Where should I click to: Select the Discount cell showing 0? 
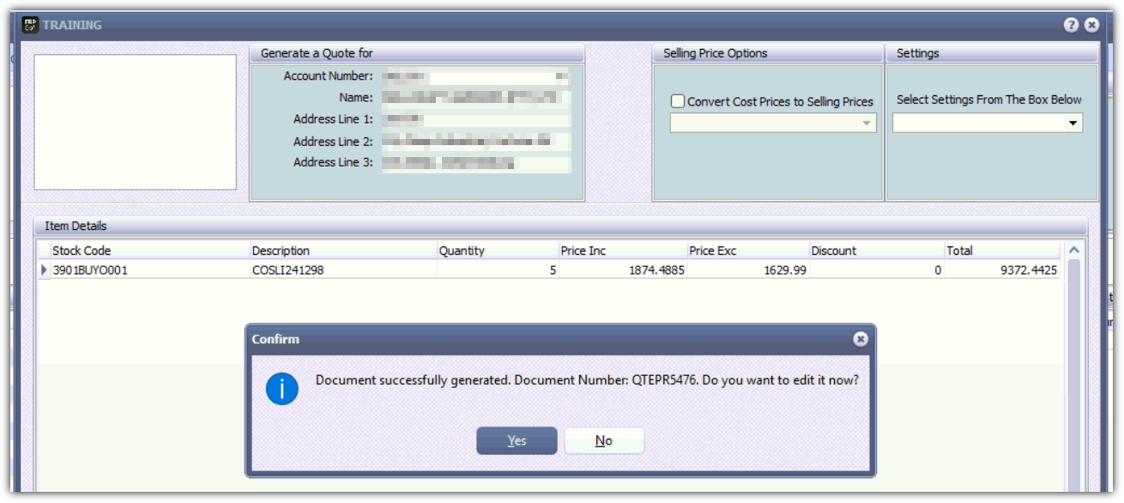[x=876, y=270]
